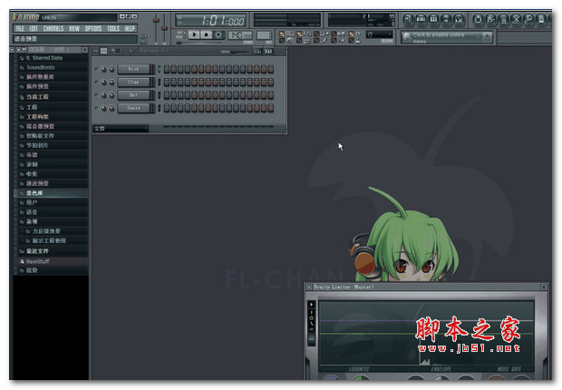Close the Fruity Limiter window
562x390 pixels.
(x=544, y=287)
